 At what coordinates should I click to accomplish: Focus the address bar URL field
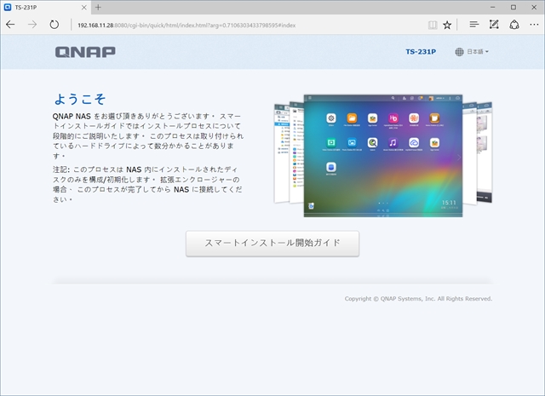(x=247, y=25)
